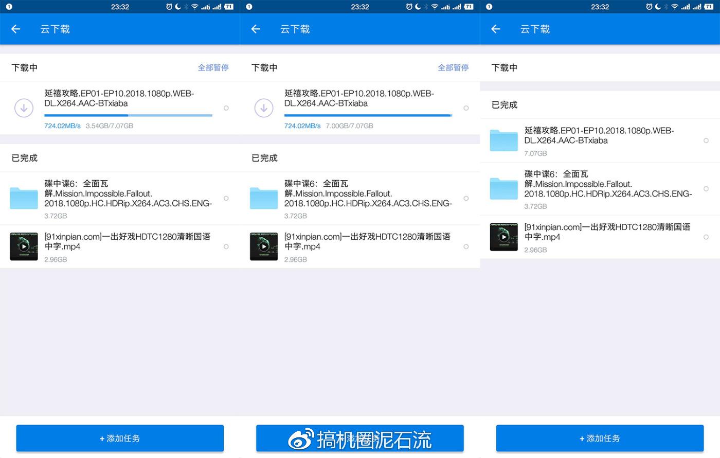The height and width of the screenshot is (458, 720).
Task: Open the 碟中谍6 folder icon in the left screenshot
Action: click(x=24, y=198)
